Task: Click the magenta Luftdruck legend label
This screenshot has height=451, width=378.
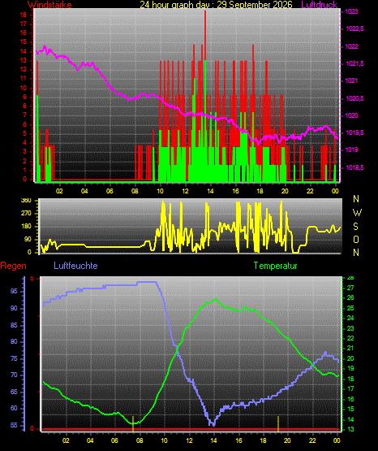Action: [319, 5]
